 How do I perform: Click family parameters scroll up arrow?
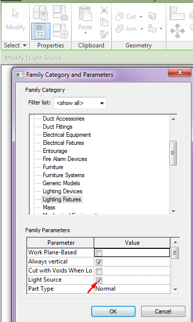point(175,242)
